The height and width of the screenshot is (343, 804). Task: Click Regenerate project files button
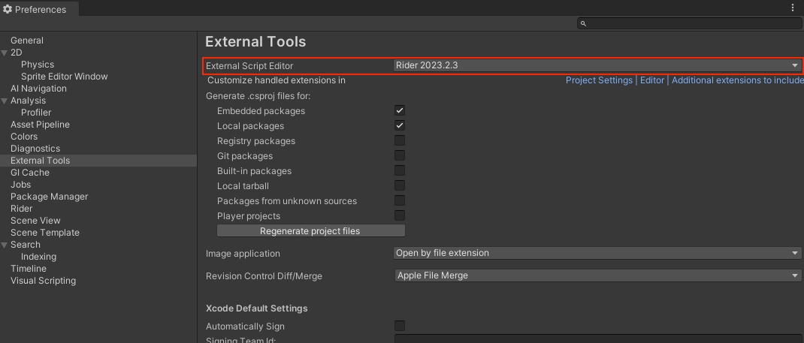tap(311, 231)
